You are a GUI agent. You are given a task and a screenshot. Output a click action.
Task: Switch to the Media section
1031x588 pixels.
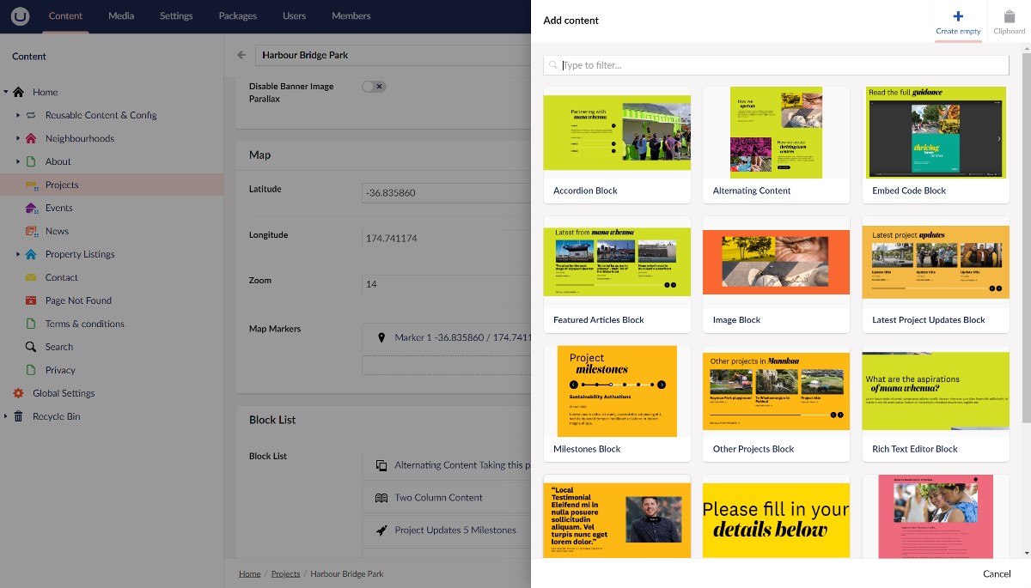(120, 15)
